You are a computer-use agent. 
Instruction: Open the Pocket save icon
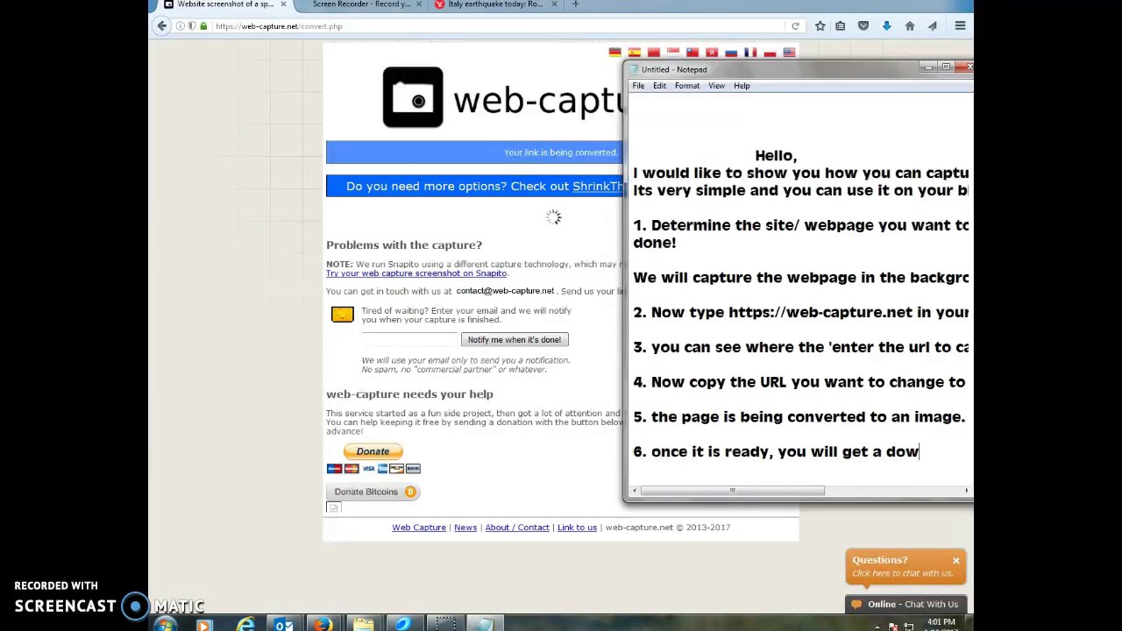863,25
